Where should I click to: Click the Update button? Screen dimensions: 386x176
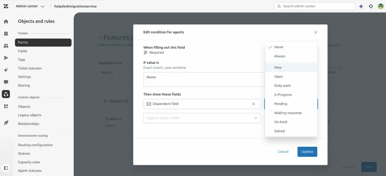307,152
